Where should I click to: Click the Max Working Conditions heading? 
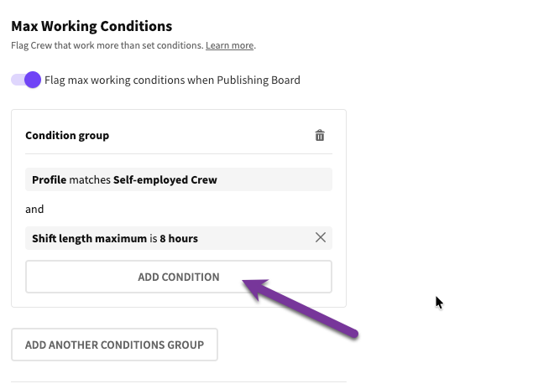(x=91, y=26)
